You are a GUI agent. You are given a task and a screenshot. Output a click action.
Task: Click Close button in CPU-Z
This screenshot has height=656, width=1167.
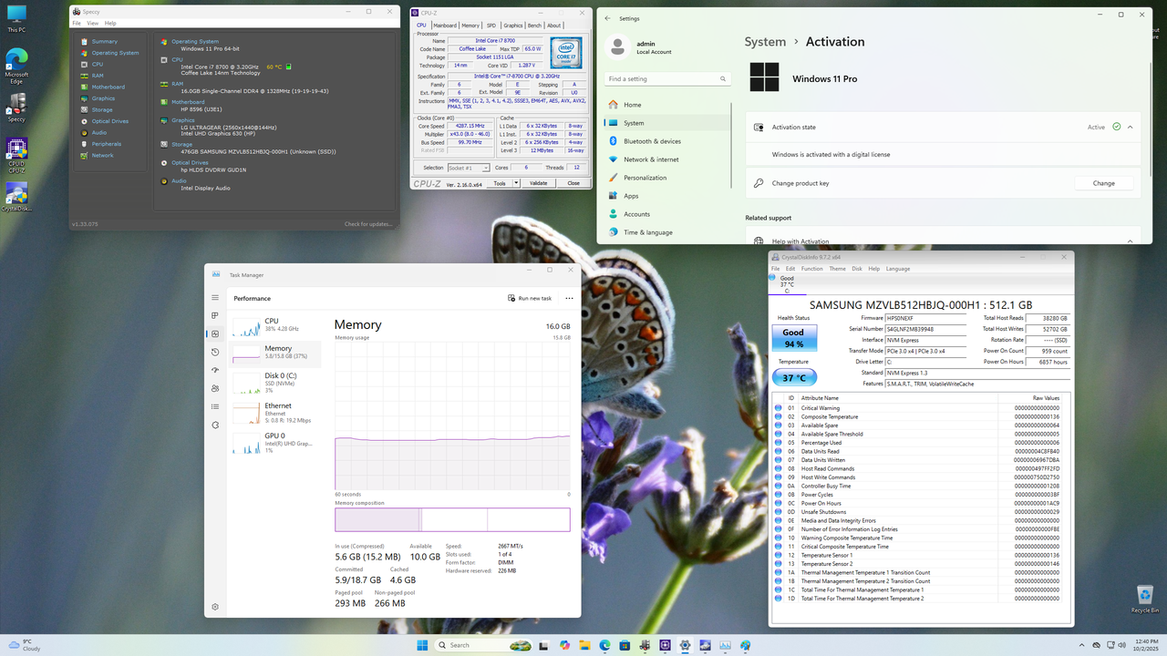(x=573, y=183)
